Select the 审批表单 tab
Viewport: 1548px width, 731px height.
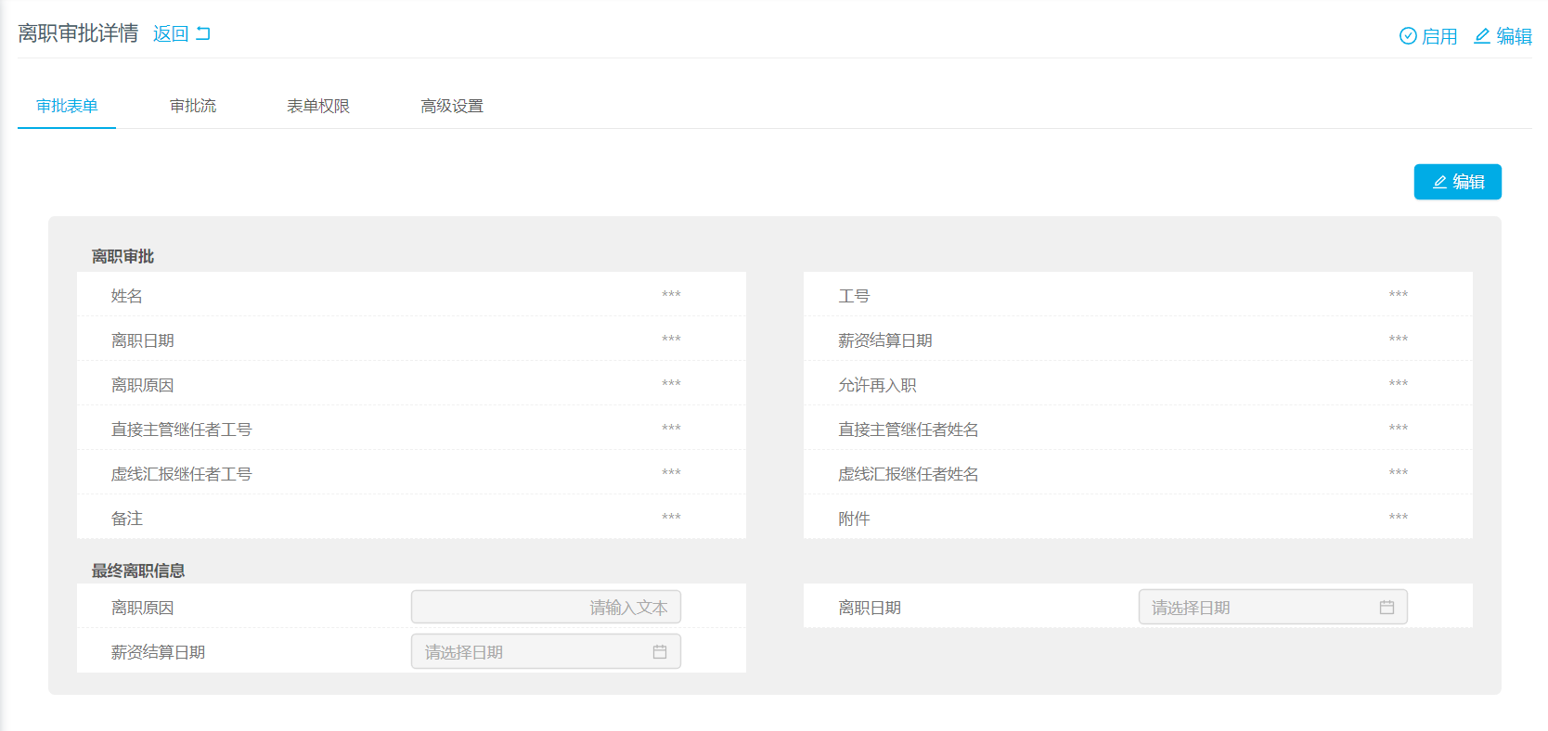[67, 106]
